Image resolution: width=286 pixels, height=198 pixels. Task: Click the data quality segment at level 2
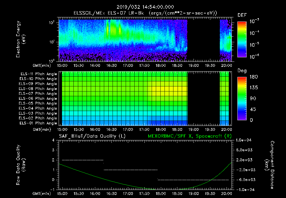point(83,160)
